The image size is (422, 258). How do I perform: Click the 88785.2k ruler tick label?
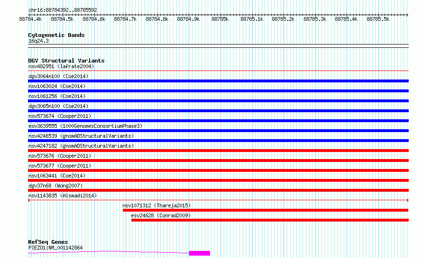tap(283, 19)
